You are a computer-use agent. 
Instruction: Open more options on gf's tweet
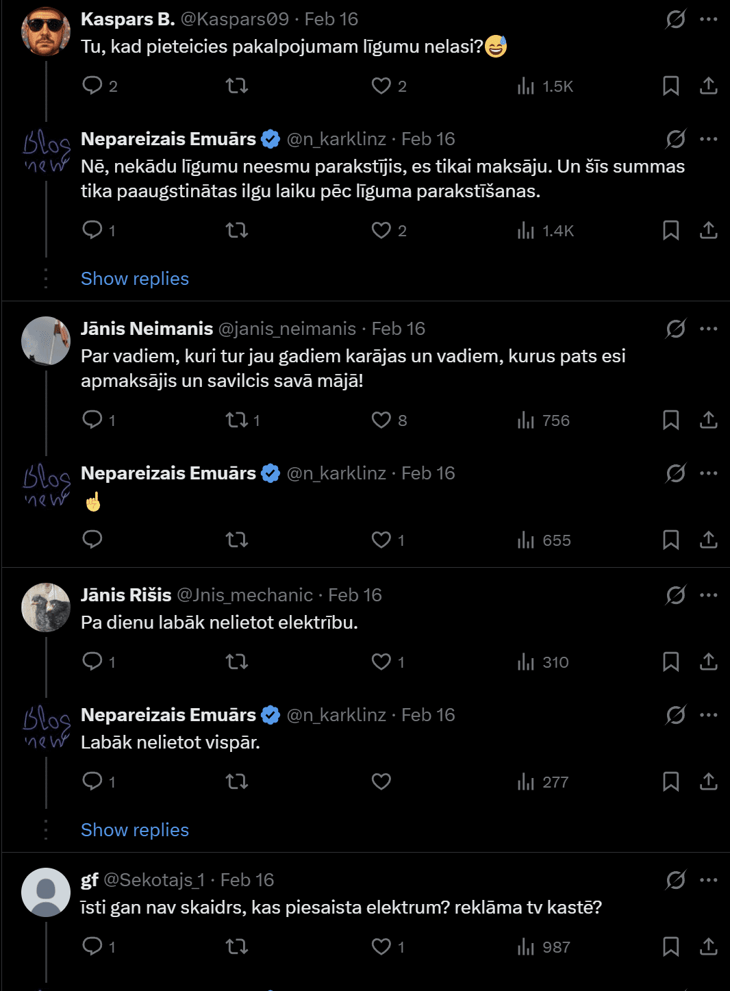tap(708, 880)
